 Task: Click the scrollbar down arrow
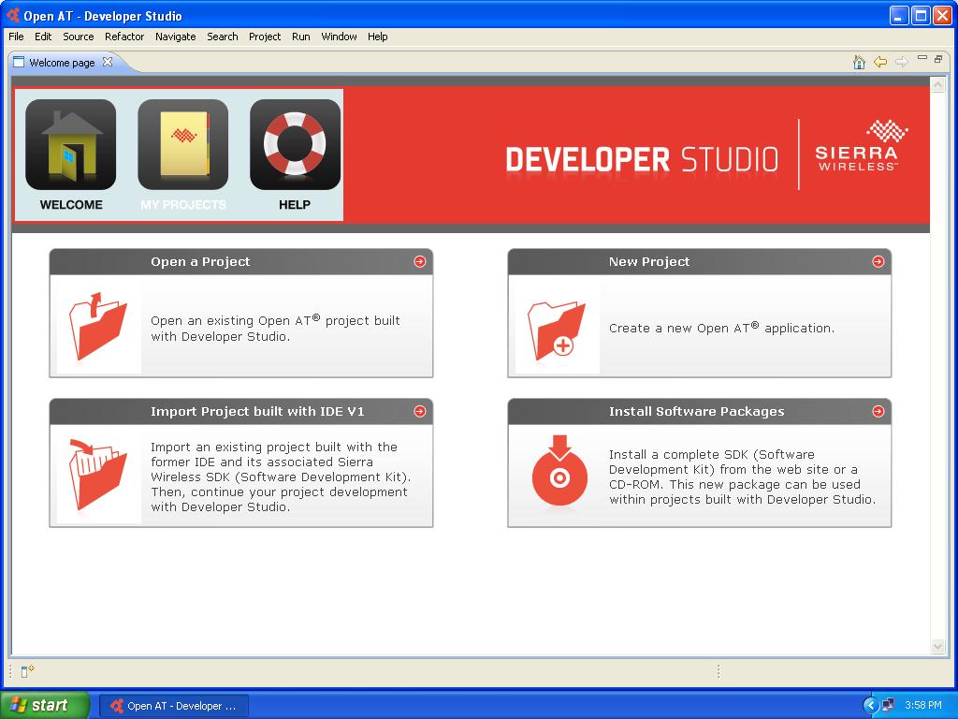point(937,646)
